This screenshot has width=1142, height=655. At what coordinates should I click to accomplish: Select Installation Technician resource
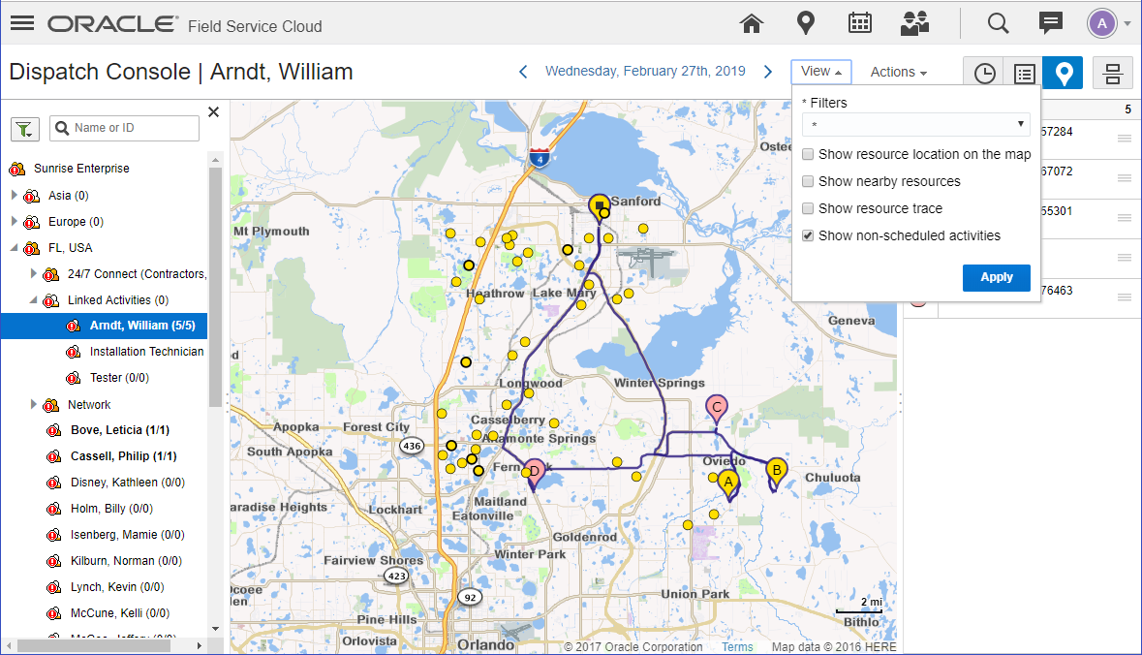click(x=146, y=352)
